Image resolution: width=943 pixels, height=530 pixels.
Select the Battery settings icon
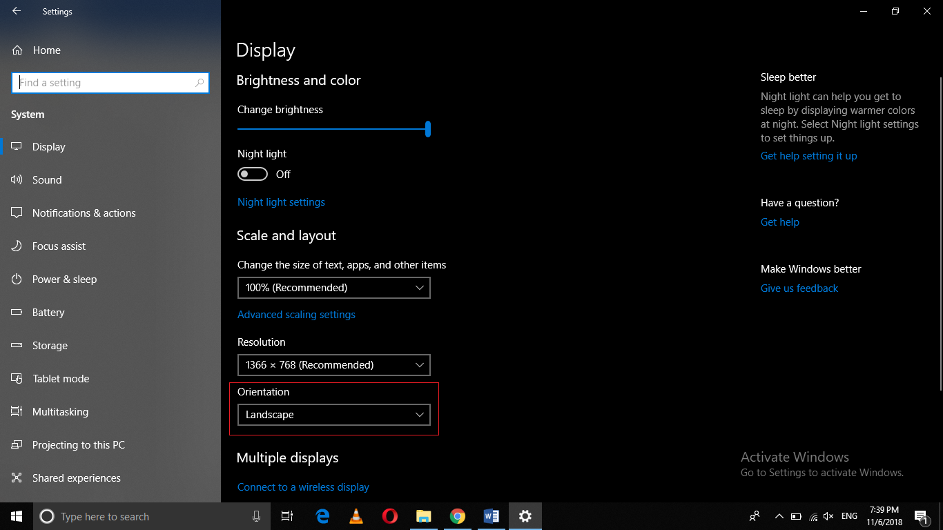tap(48, 312)
